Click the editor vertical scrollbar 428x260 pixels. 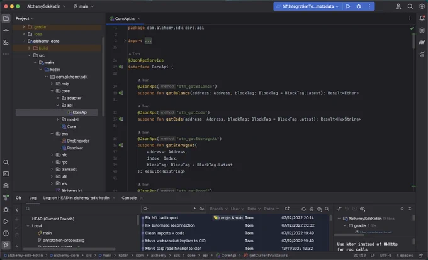(x=414, y=41)
